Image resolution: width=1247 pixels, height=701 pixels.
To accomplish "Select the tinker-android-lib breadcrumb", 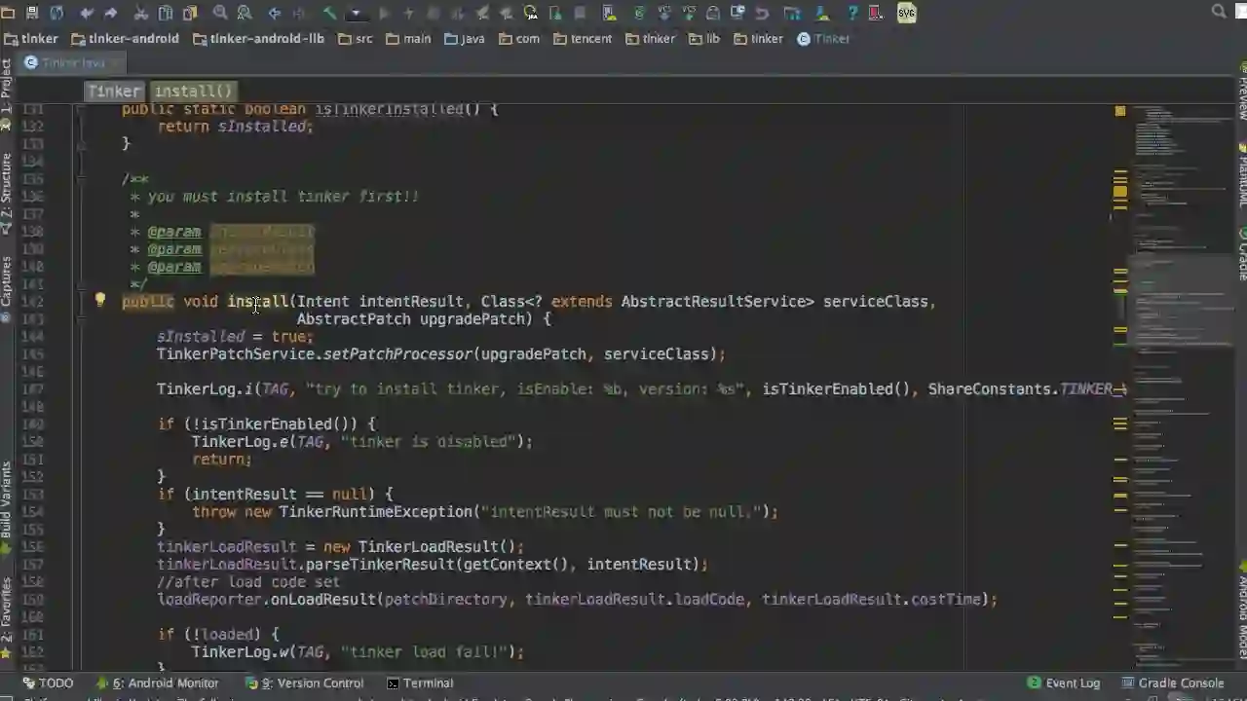I will point(258,39).
